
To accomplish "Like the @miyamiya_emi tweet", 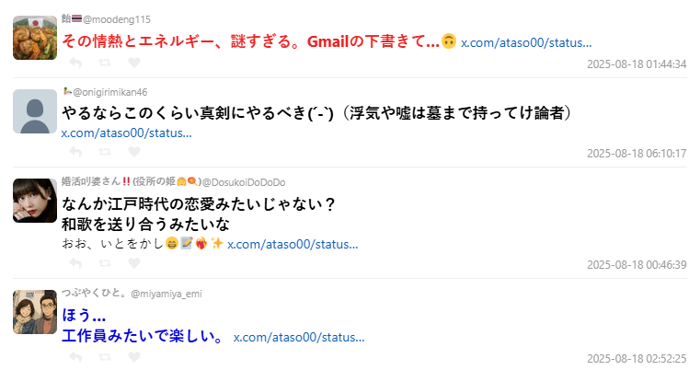I will pos(133,357).
